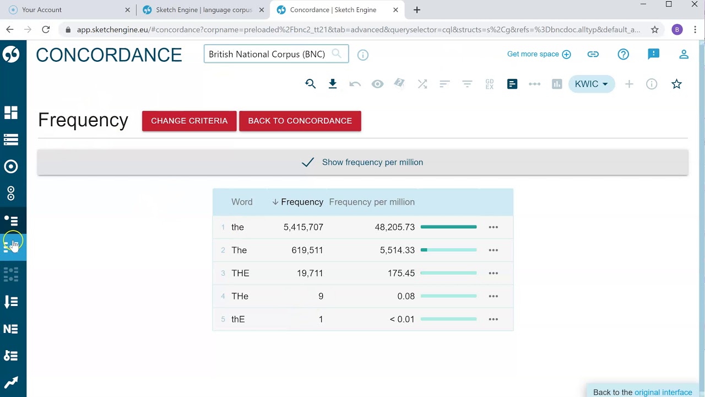Open the Thesaurus tool in the sidebar
This screenshot has height=397, width=705.
[x=11, y=221]
